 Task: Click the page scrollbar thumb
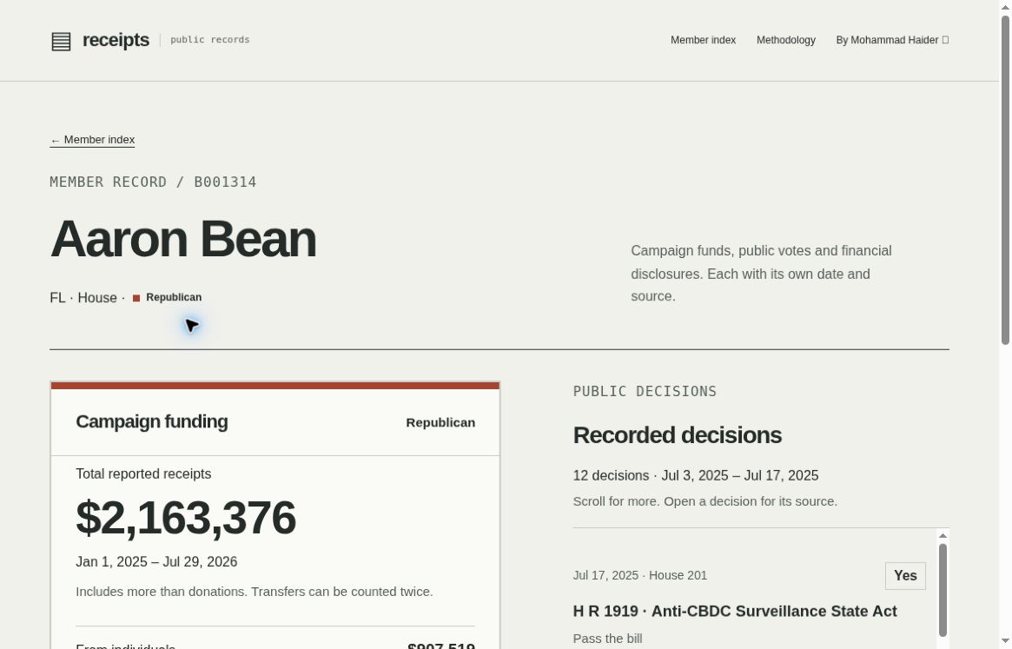pyautogui.click(x=1005, y=180)
